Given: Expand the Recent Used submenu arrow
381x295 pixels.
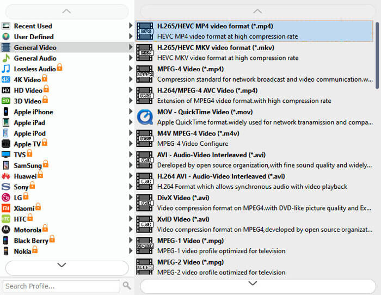Looking at the screenshot, I should (131, 26).
